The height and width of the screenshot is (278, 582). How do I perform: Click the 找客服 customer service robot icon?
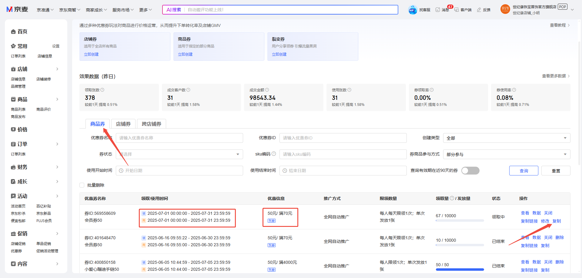pos(413,10)
